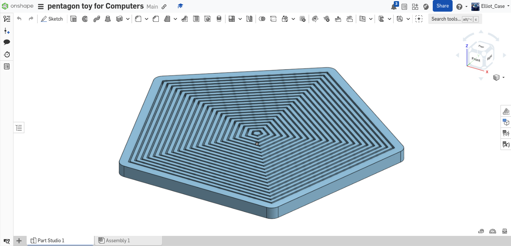Expand the pattern tool dropdown arrow
This screenshot has width=511, height=246.
point(240,19)
